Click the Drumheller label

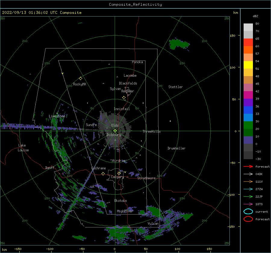[176, 148]
